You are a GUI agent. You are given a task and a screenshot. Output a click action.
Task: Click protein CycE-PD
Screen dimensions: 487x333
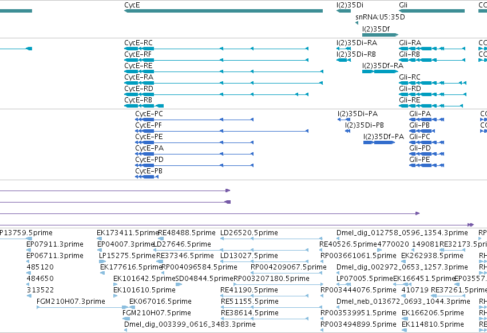(195, 165)
